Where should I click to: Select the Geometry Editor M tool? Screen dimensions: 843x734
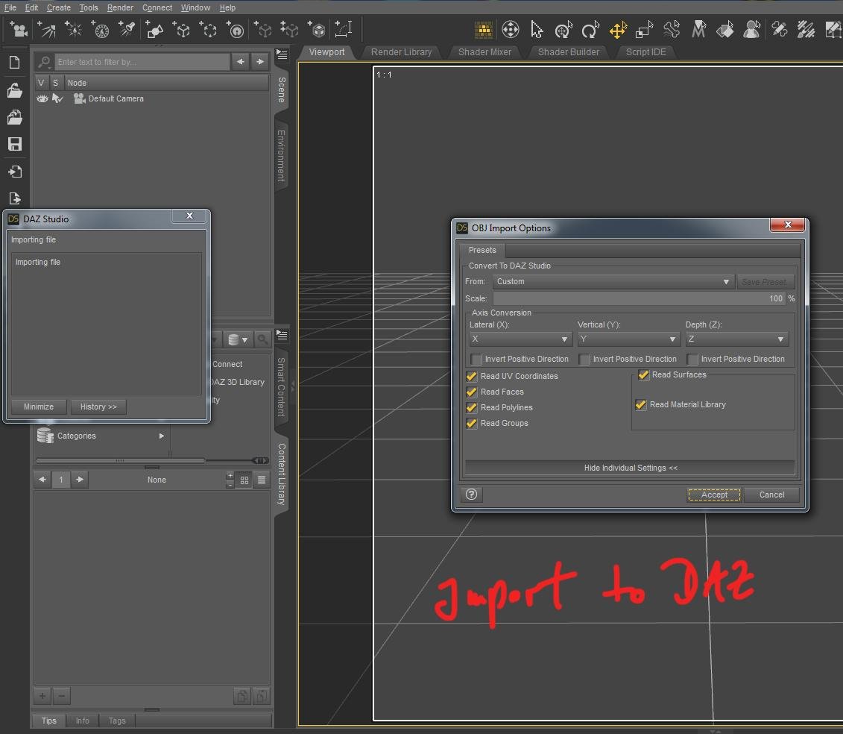(698, 30)
